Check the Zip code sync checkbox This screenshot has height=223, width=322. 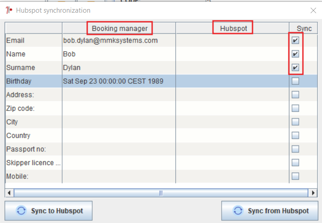pos(295,108)
